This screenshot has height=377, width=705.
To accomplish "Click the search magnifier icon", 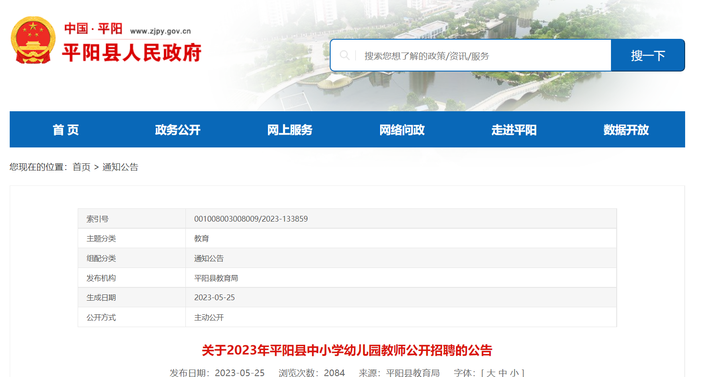I will [345, 55].
